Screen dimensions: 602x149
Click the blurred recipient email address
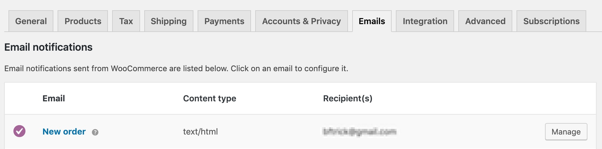click(360, 132)
